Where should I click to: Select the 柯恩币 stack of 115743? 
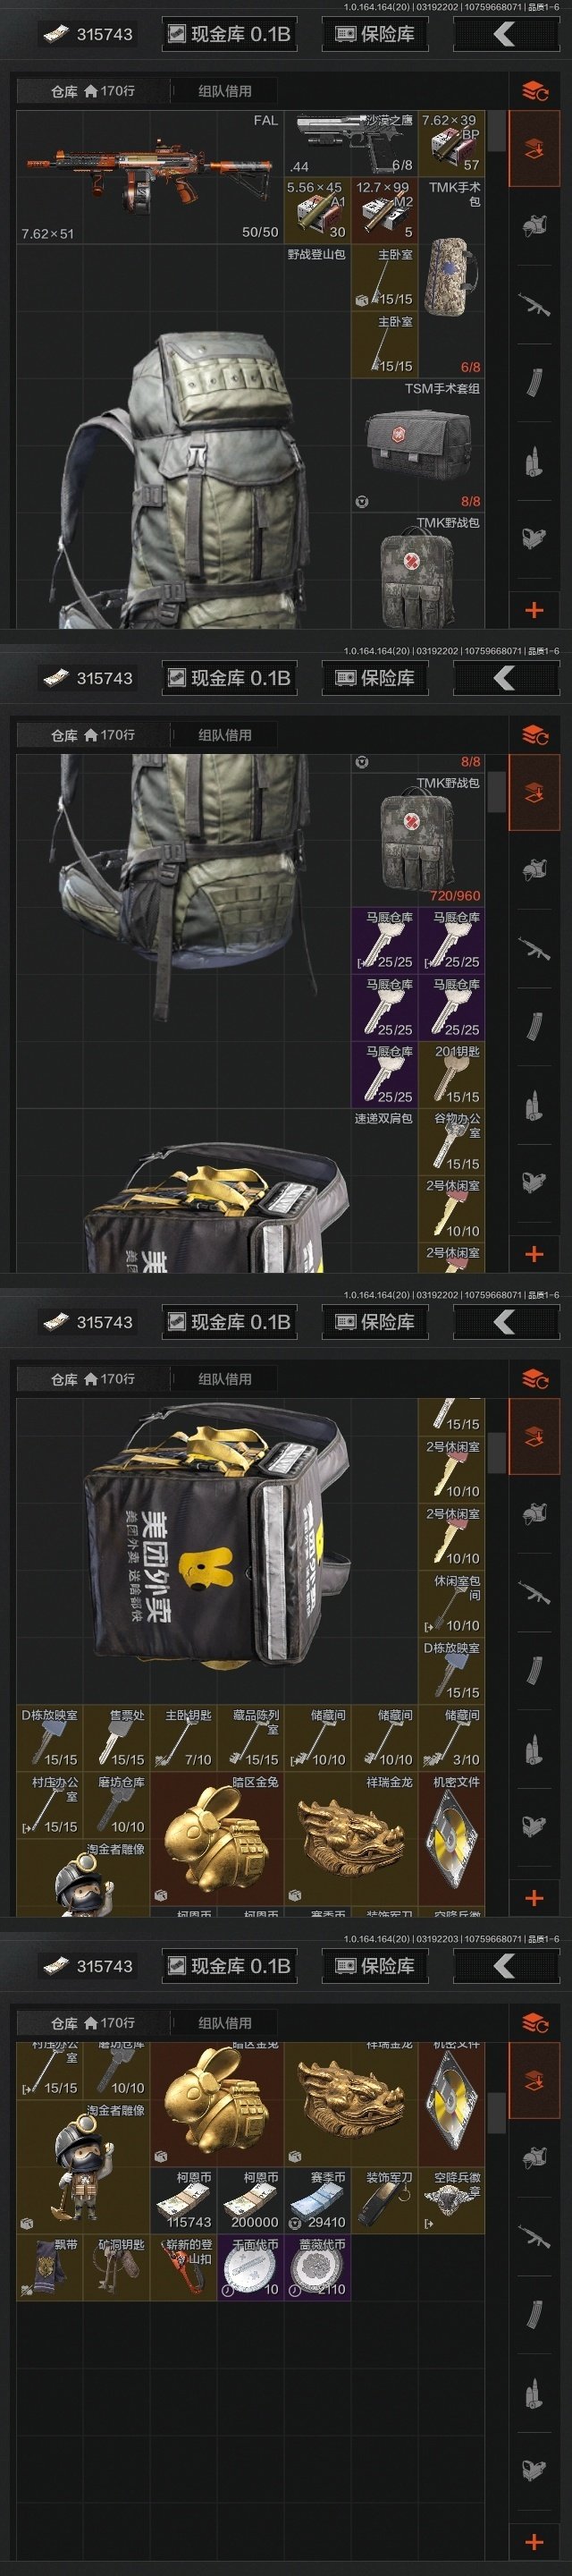coord(183,2200)
